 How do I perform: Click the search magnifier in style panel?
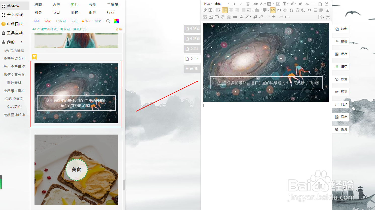pyautogui.click(x=108, y=21)
